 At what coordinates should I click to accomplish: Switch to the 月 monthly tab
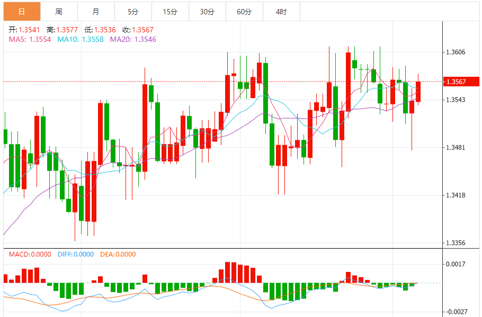(x=96, y=12)
